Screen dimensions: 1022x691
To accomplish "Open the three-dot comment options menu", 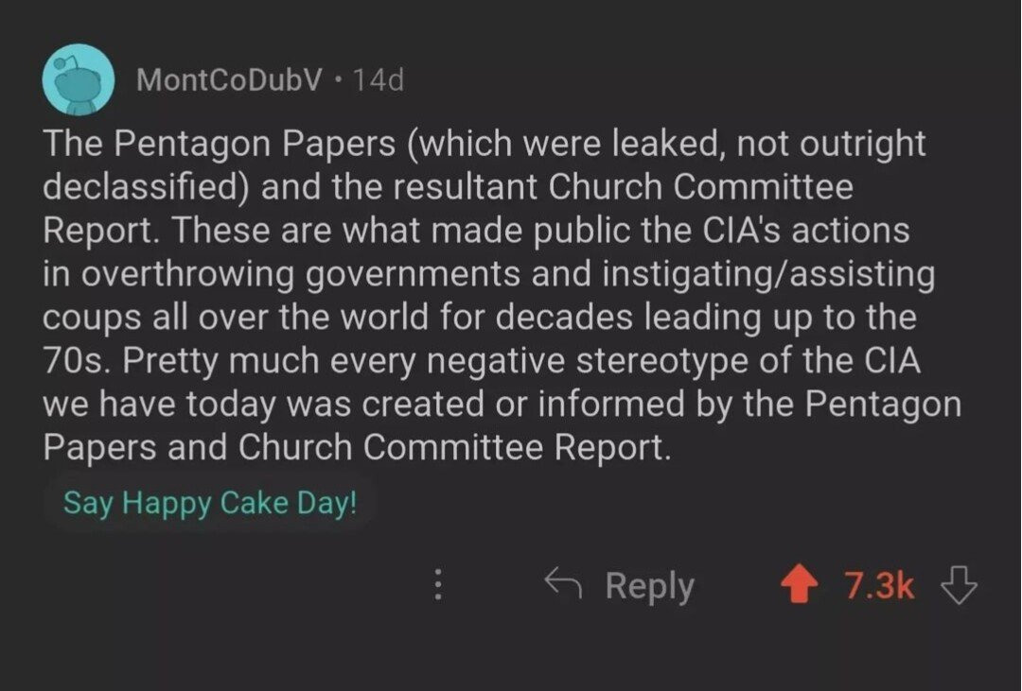I will tap(437, 586).
